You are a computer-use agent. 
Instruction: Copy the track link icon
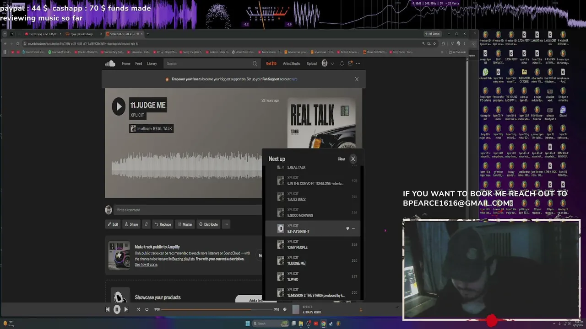146,224
